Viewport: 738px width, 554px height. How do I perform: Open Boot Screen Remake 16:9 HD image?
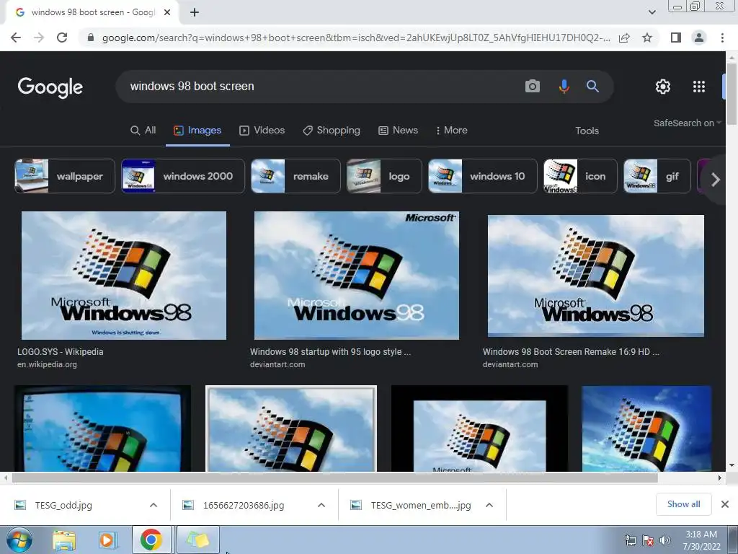596,276
